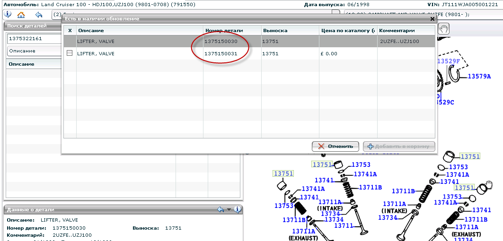Open the diagram section dropdown in toolbar
The width and height of the screenshot is (503, 241).
[57, 14]
